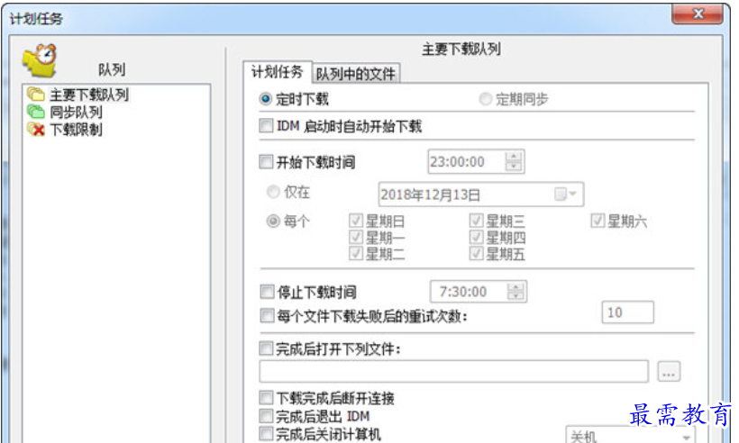
Task: Tick the 完成后退出 IDM checkbox
Action: click(x=266, y=416)
